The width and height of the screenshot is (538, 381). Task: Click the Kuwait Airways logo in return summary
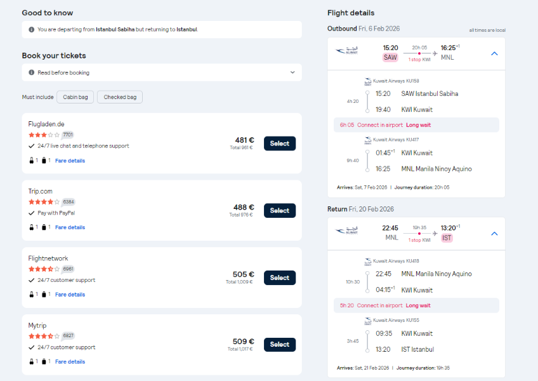point(347,231)
